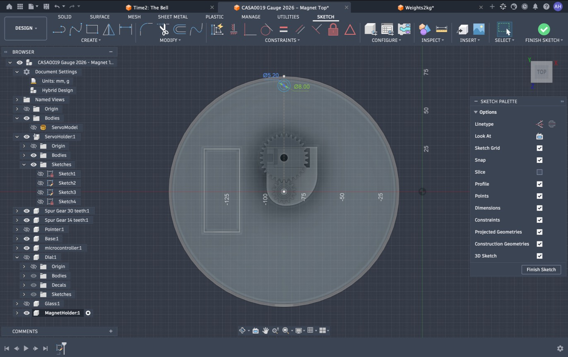Apply the Equal constraint

284,29
